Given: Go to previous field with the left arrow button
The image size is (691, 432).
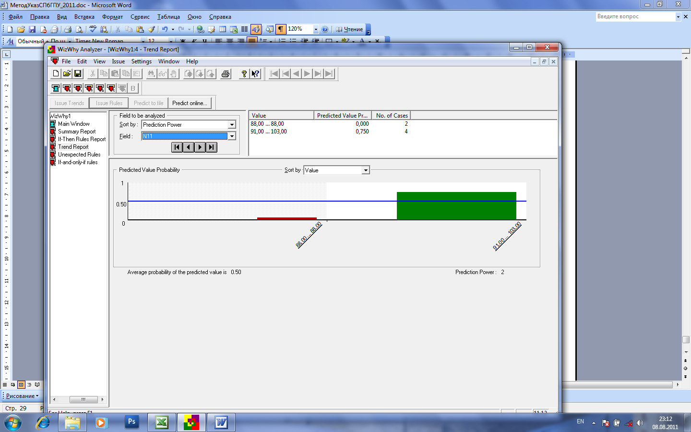Looking at the screenshot, I should [x=189, y=147].
